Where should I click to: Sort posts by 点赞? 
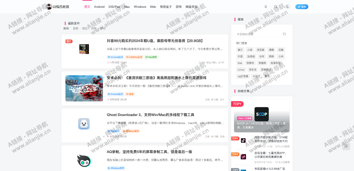tap(94, 29)
